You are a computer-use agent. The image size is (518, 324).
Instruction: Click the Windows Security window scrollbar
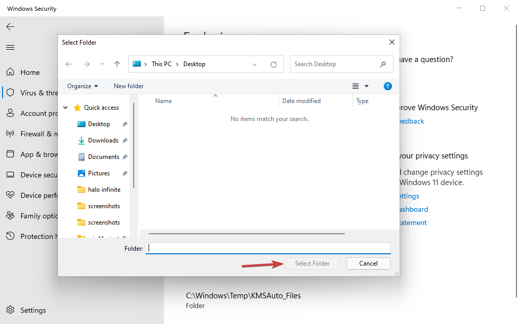coord(516,161)
